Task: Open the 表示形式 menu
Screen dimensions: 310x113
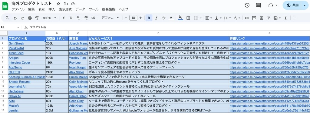Action: [65, 9]
